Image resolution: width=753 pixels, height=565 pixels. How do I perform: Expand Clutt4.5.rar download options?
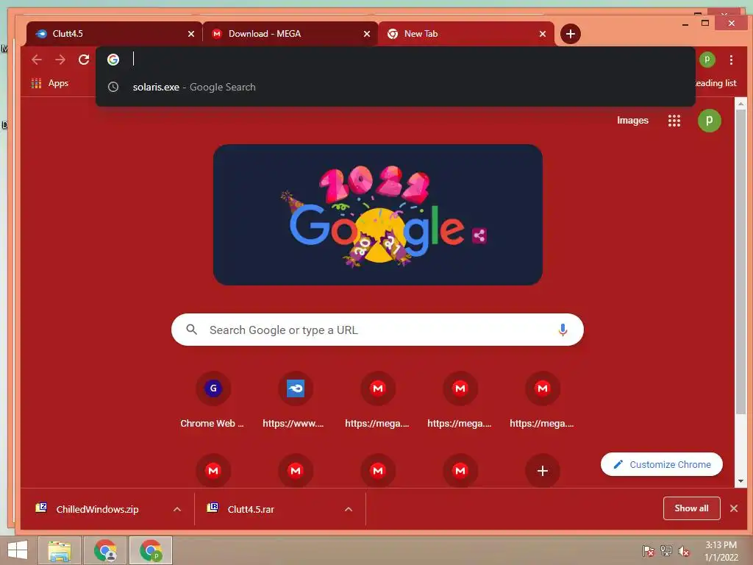349,509
